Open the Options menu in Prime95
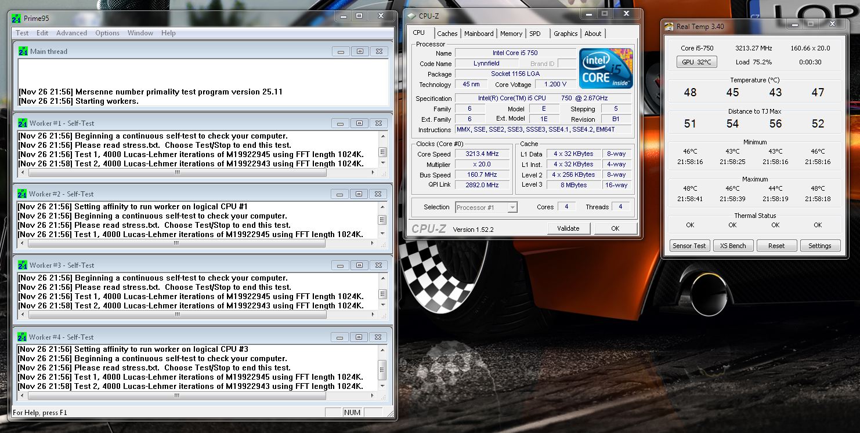The width and height of the screenshot is (860, 433). [x=107, y=33]
